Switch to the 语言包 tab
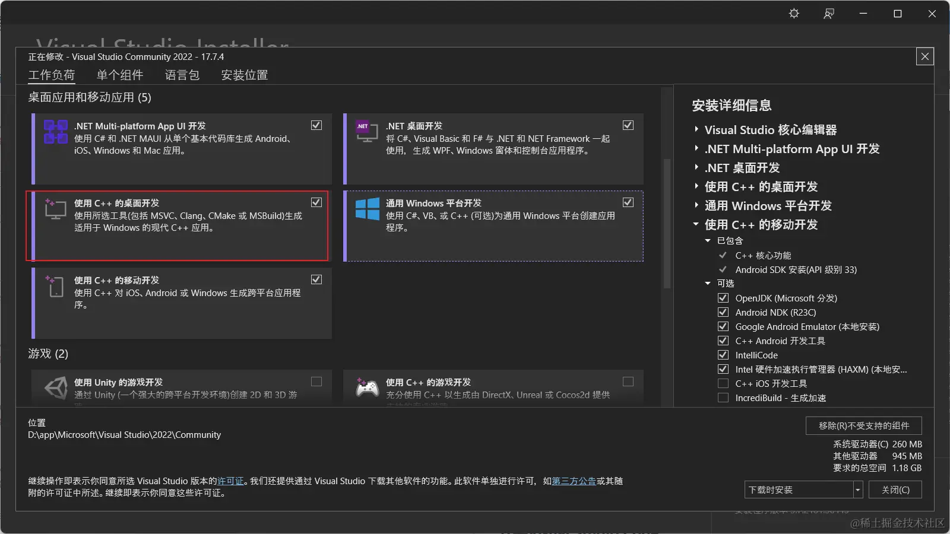Screen dimensions: 950x534 point(182,75)
